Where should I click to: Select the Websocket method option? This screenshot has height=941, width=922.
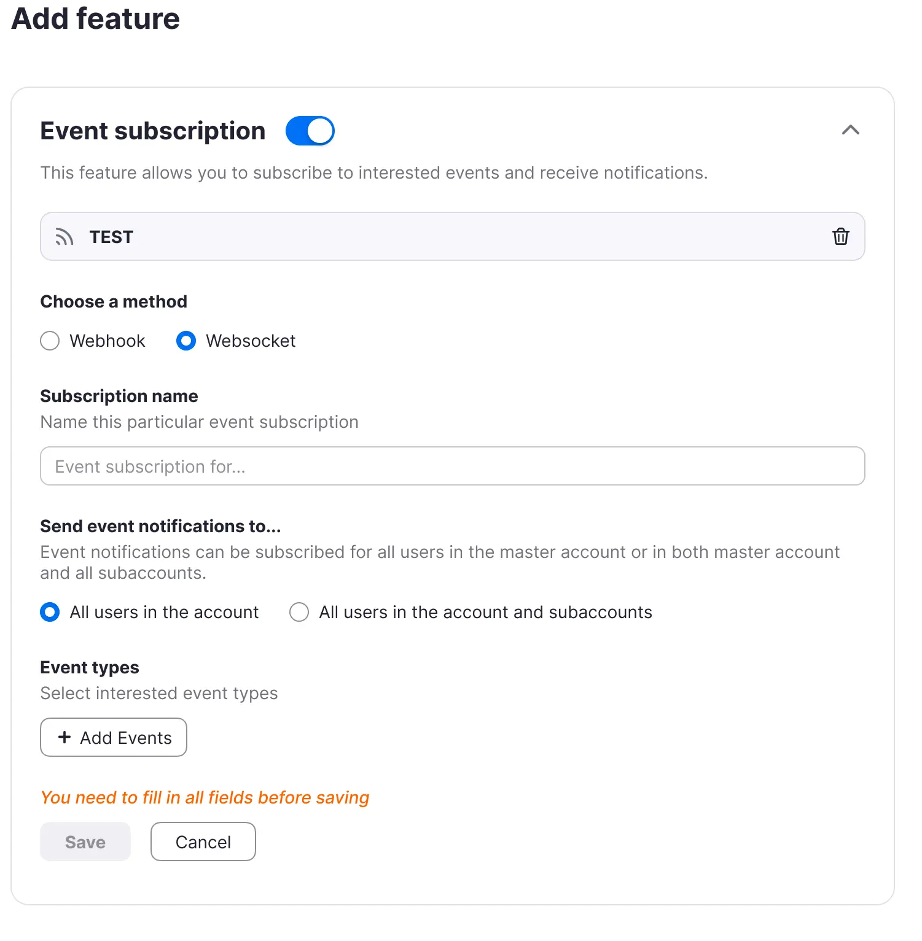(186, 341)
